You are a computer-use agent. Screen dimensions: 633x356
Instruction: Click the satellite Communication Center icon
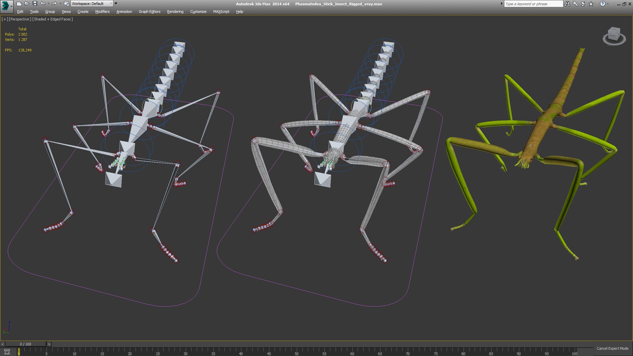583,4
